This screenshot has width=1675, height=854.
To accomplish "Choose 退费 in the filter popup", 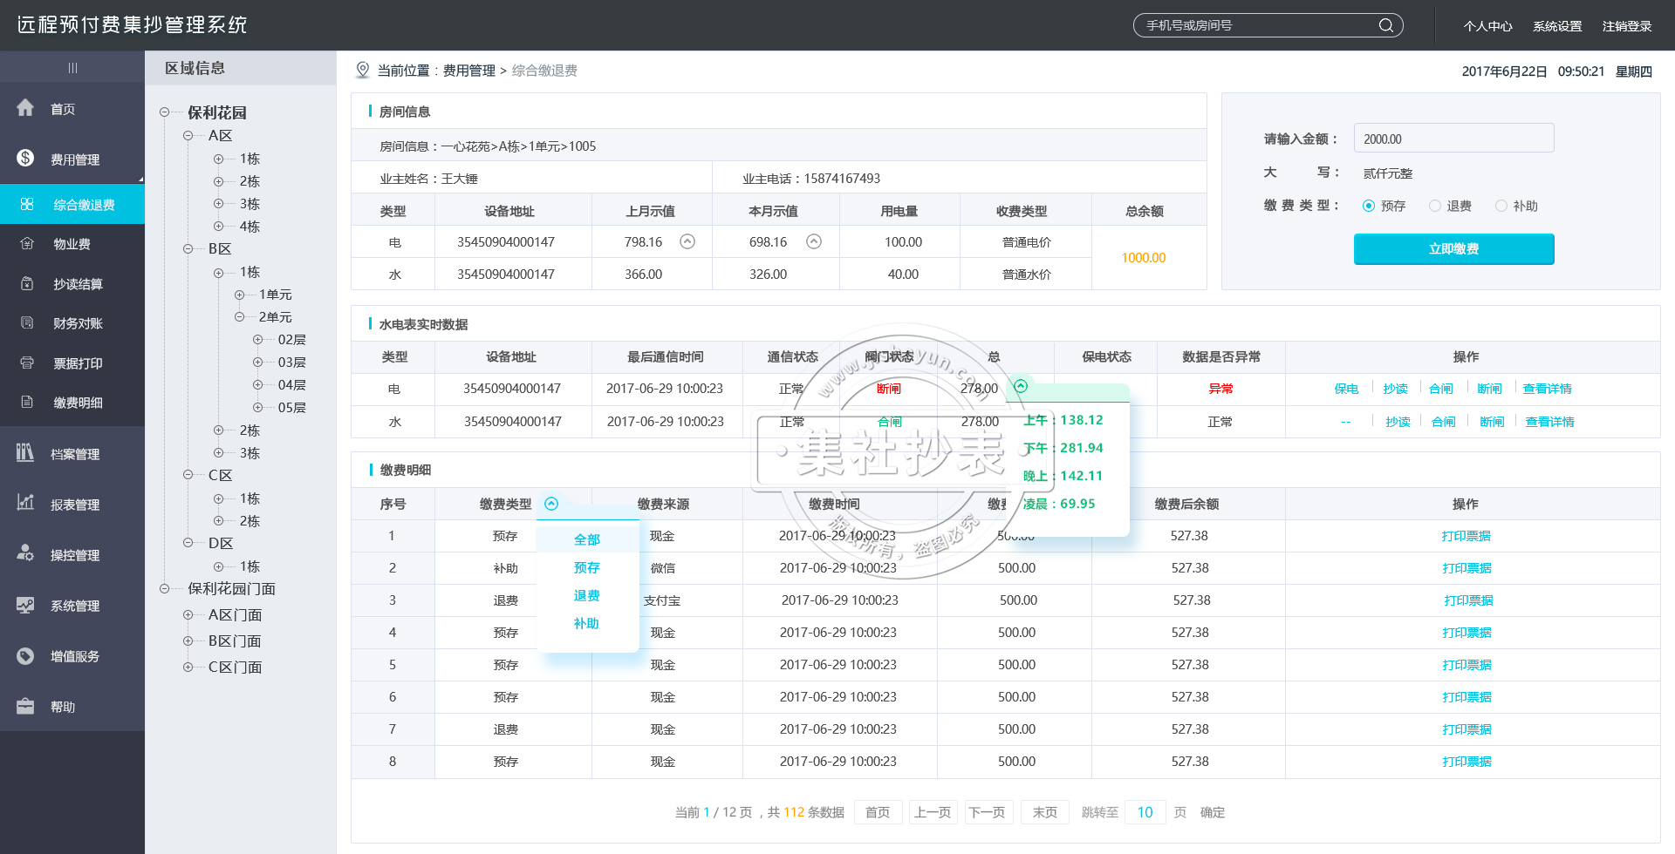I will point(586,595).
